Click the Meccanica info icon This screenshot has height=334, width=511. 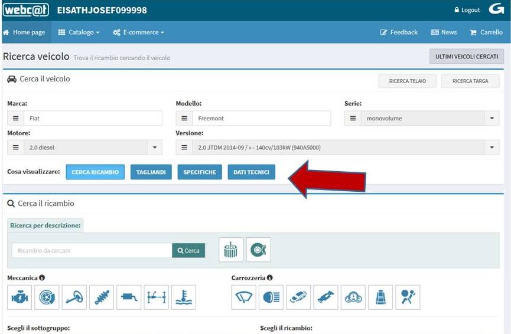pos(42,278)
